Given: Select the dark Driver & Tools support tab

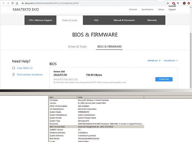Looking at the screenshot, I should (70, 20).
